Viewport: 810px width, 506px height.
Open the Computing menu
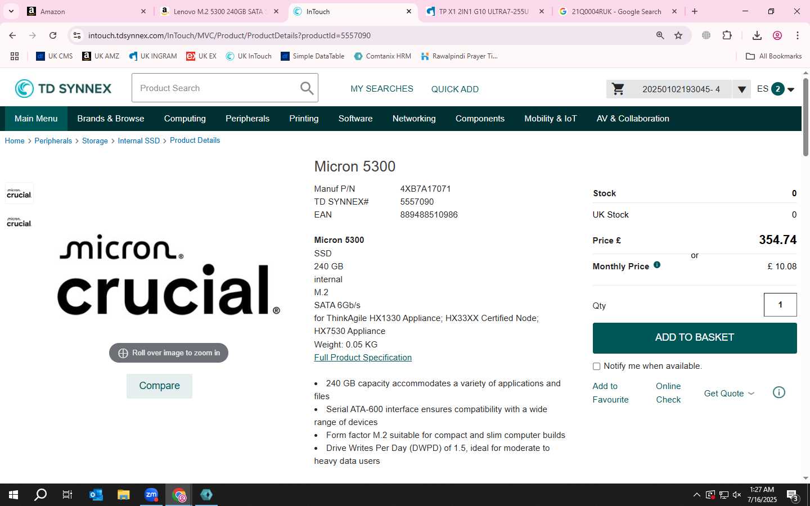pyautogui.click(x=185, y=119)
